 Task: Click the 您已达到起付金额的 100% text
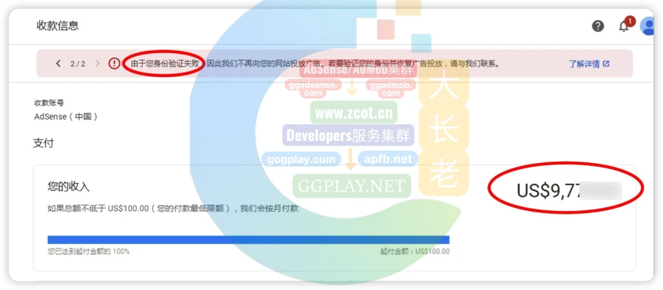tap(88, 252)
